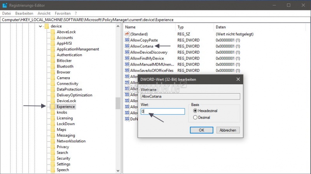Select the (Standard) string value icon
The height and width of the screenshot is (174, 311).
127,34
